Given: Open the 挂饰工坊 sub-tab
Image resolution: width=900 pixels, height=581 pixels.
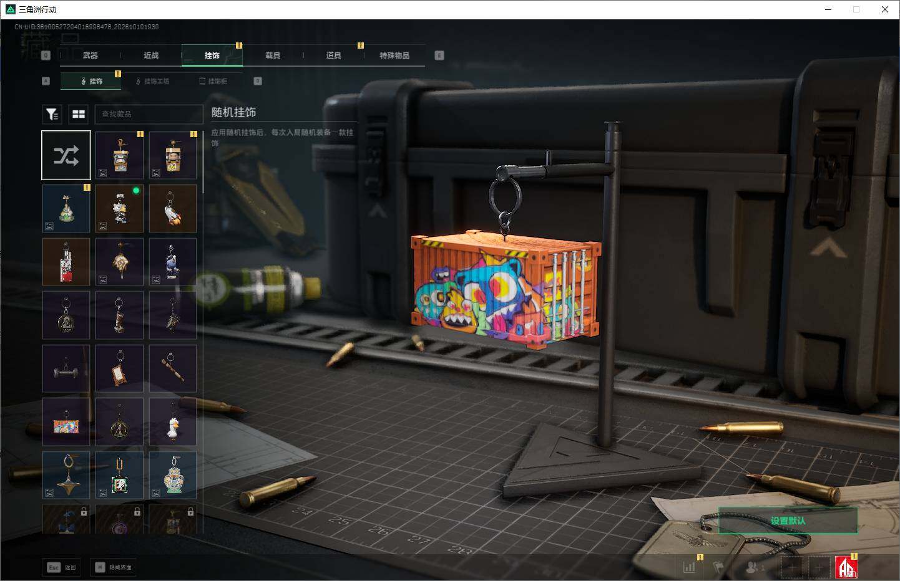Looking at the screenshot, I should click(x=153, y=81).
